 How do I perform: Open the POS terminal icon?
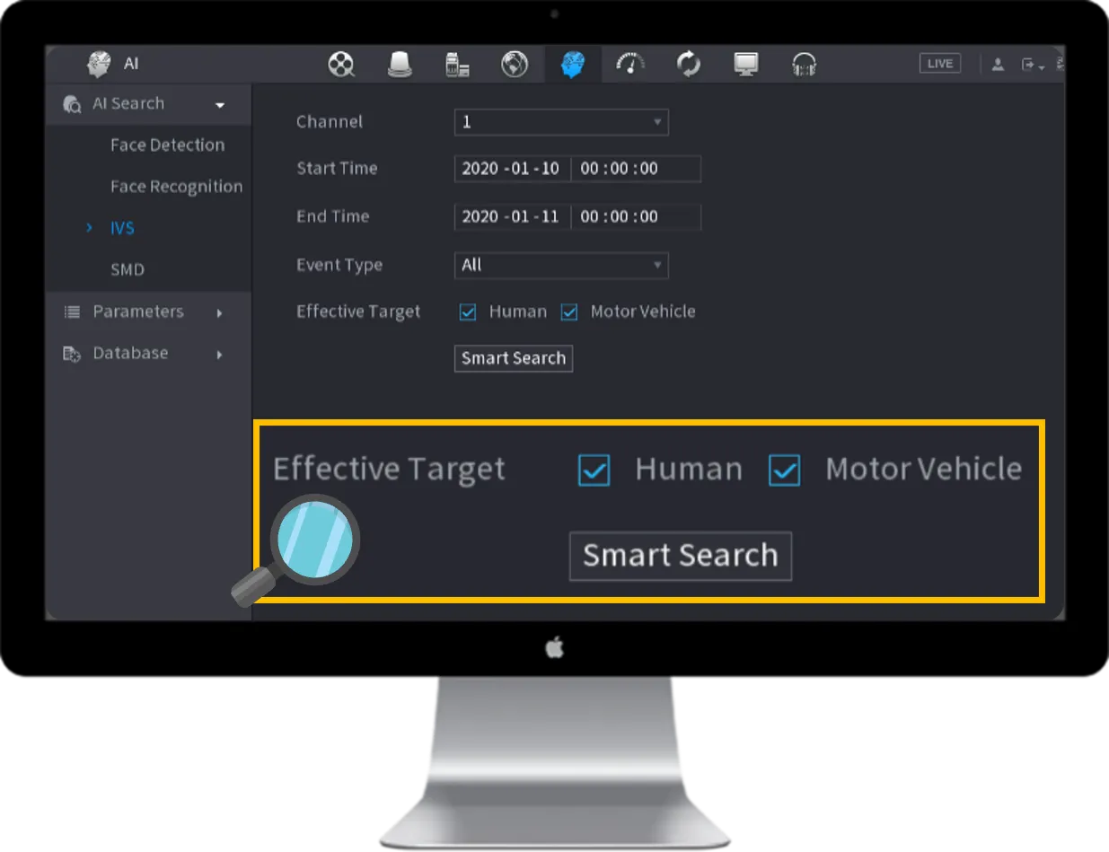[457, 65]
